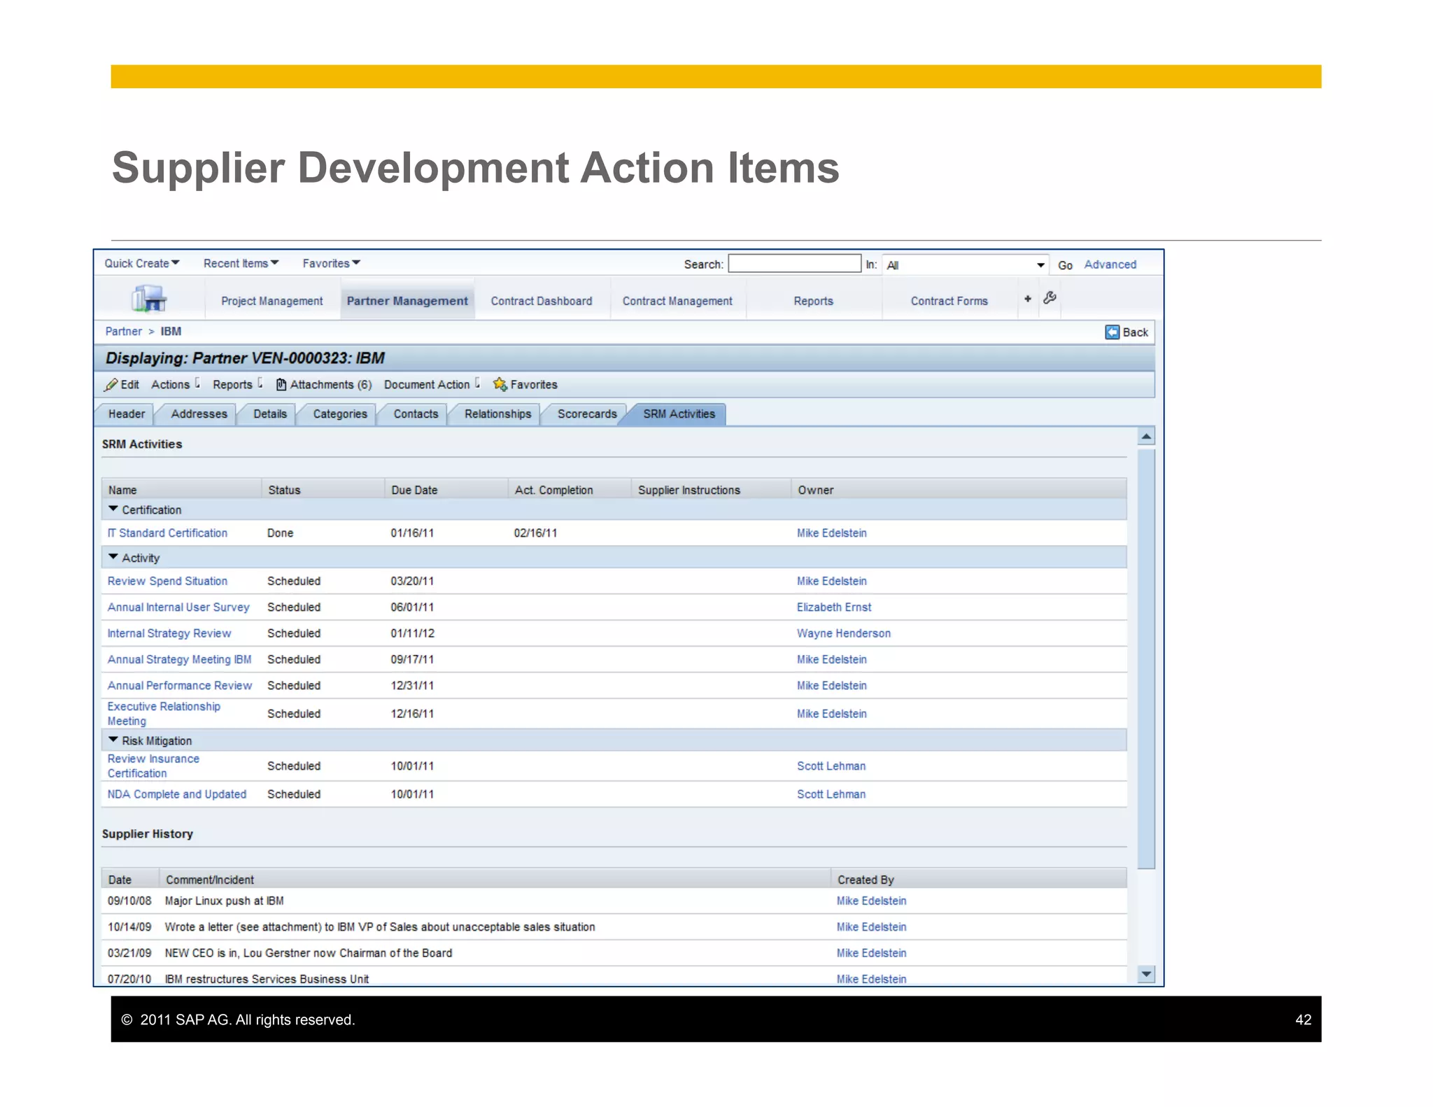This screenshot has width=1433, height=1107.
Task: Click Scott Lehman in NDA row
Action: click(831, 794)
